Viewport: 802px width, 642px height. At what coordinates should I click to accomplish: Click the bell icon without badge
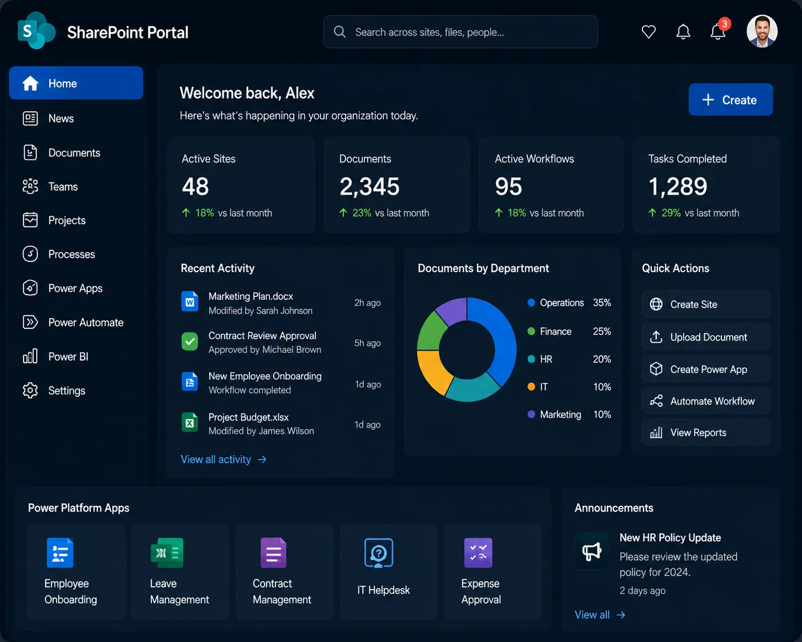pos(683,32)
